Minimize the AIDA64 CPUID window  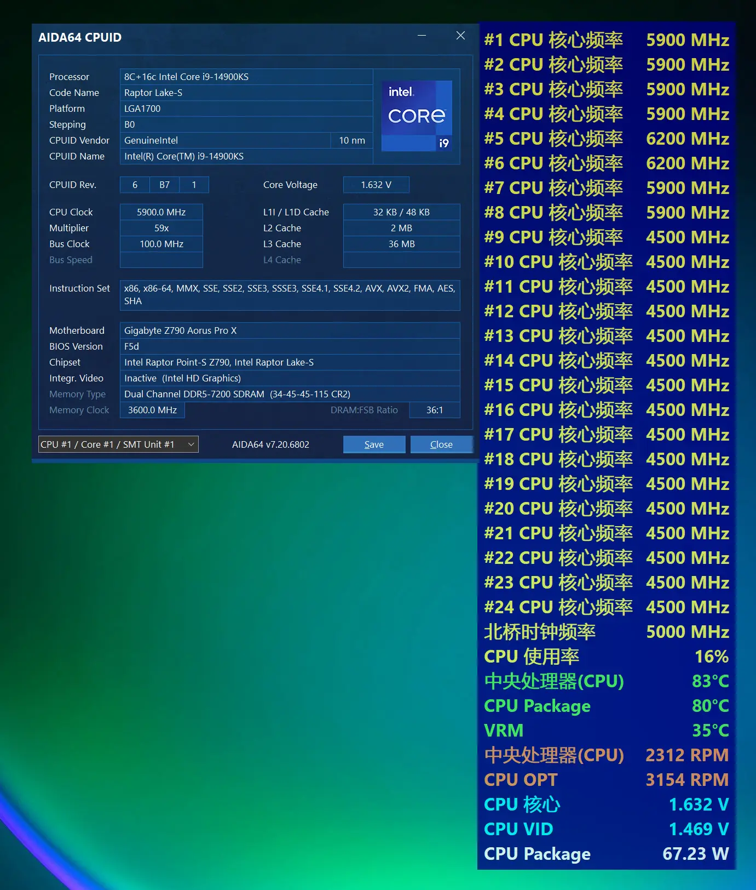pyautogui.click(x=422, y=36)
